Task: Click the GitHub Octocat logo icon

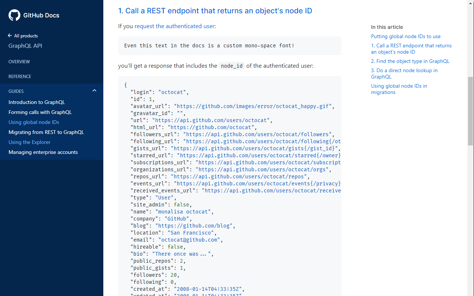Action: [x=14, y=15]
